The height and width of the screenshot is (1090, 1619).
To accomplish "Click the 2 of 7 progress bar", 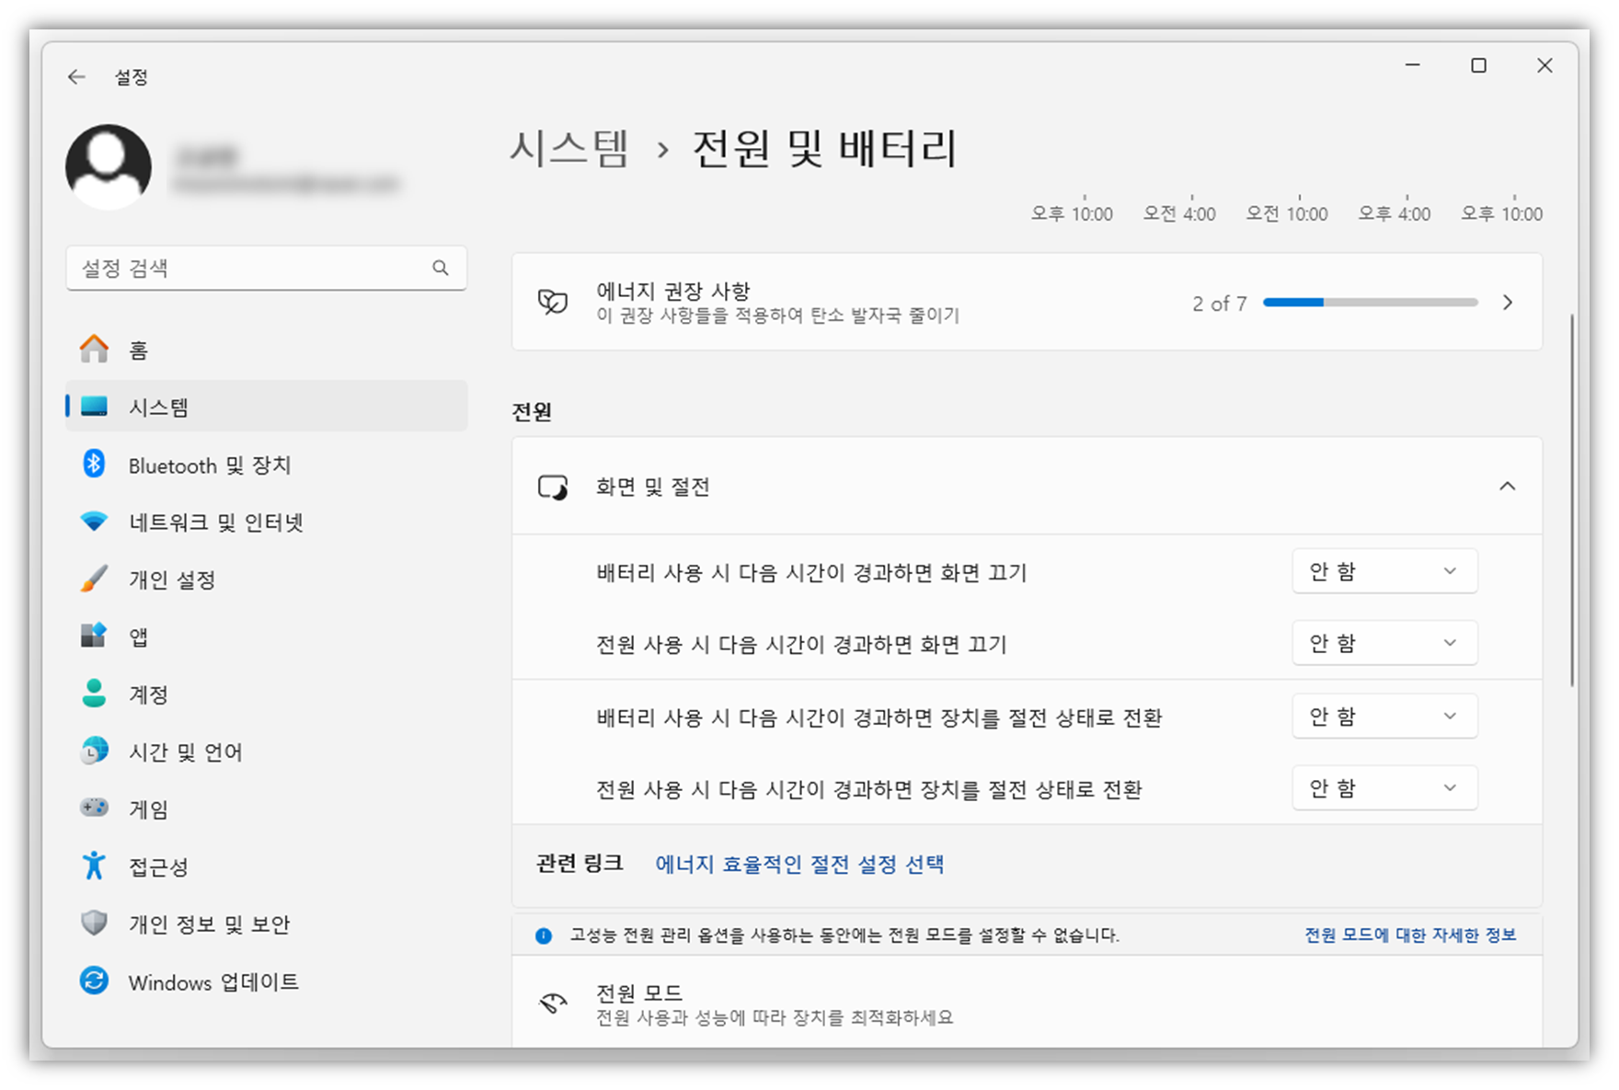I will [1371, 302].
